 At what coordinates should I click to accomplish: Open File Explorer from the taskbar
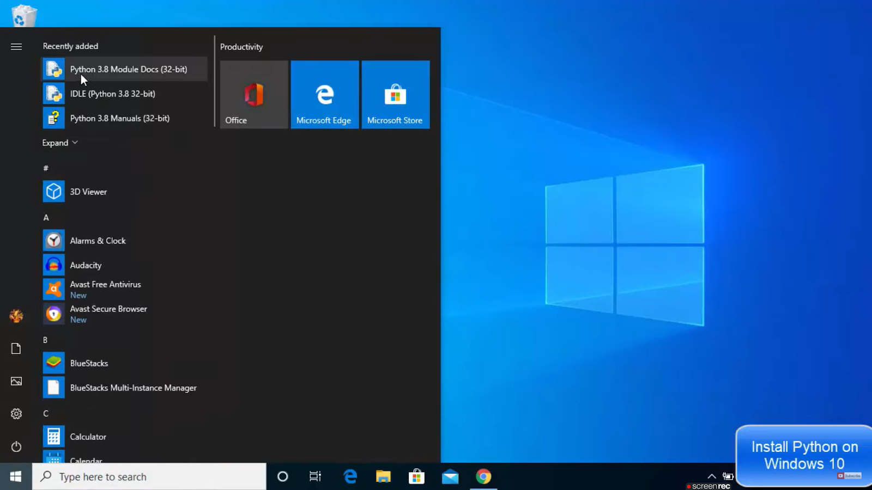click(383, 476)
